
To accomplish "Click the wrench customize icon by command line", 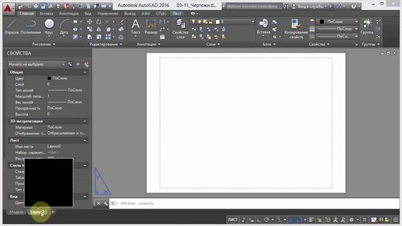I will tap(106, 203).
